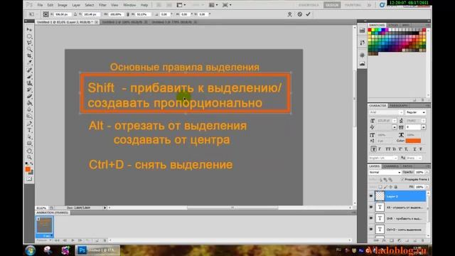Click the CS Live icon

click(x=382, y=5)
